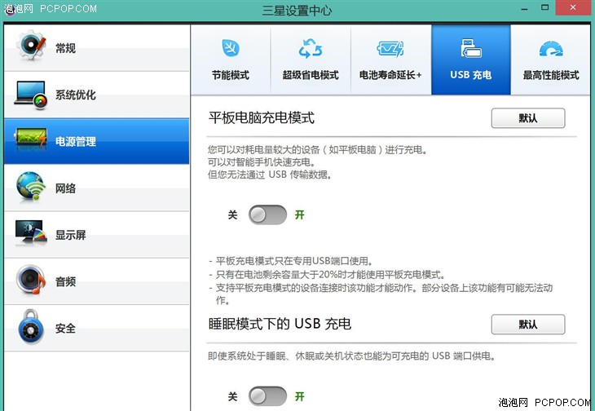Reset 平板电脑充电模式 with its 默认 button

tap(528, 118)
